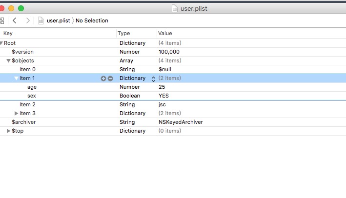This screenshot has height=198, width=346.
Task: Click the Key column header
Action: 8,33
